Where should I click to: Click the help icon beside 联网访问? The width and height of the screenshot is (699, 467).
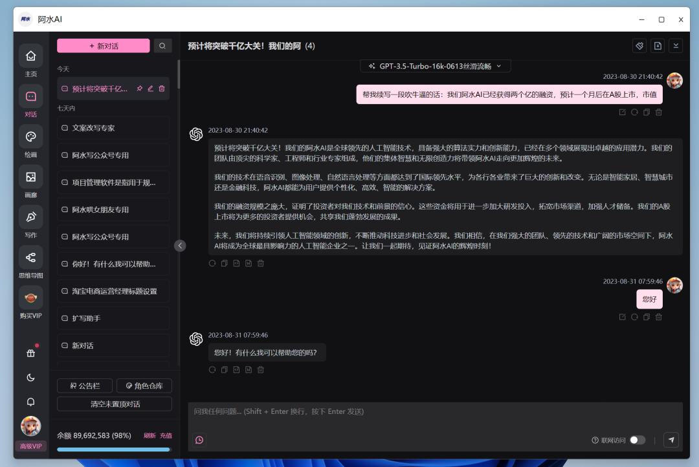point(595,440)
